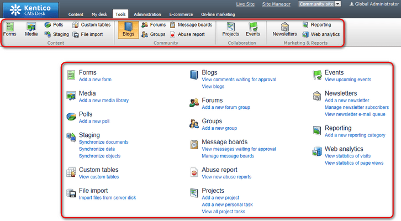401x221 pixels.
Task: Click Import files from server disk
Action: [x=107, y=198]
